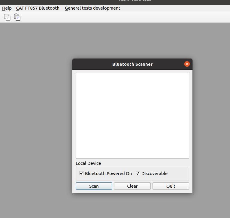Click the Quit button
The height and width of the screenshot is (218, 230).
[171, 186]
